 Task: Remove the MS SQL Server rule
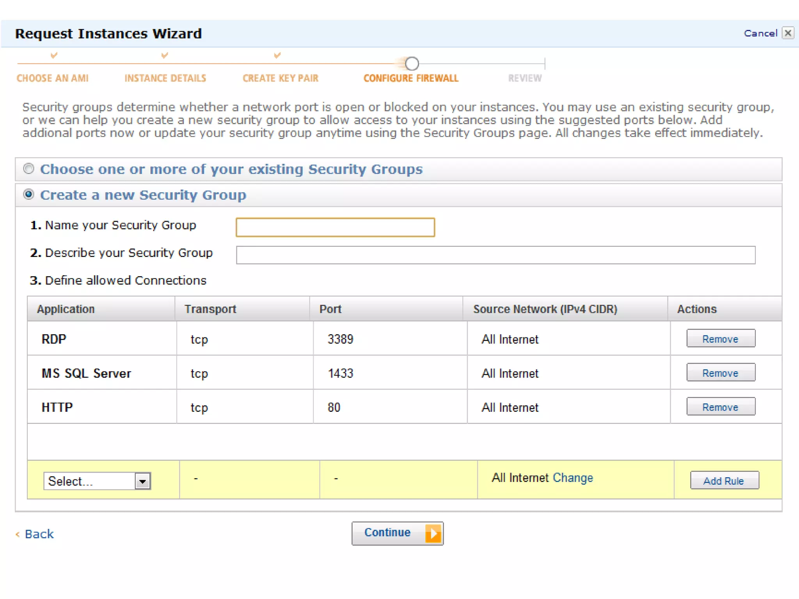point(721,373)
